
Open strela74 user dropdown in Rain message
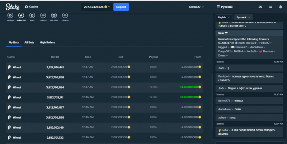click(252, 43)
